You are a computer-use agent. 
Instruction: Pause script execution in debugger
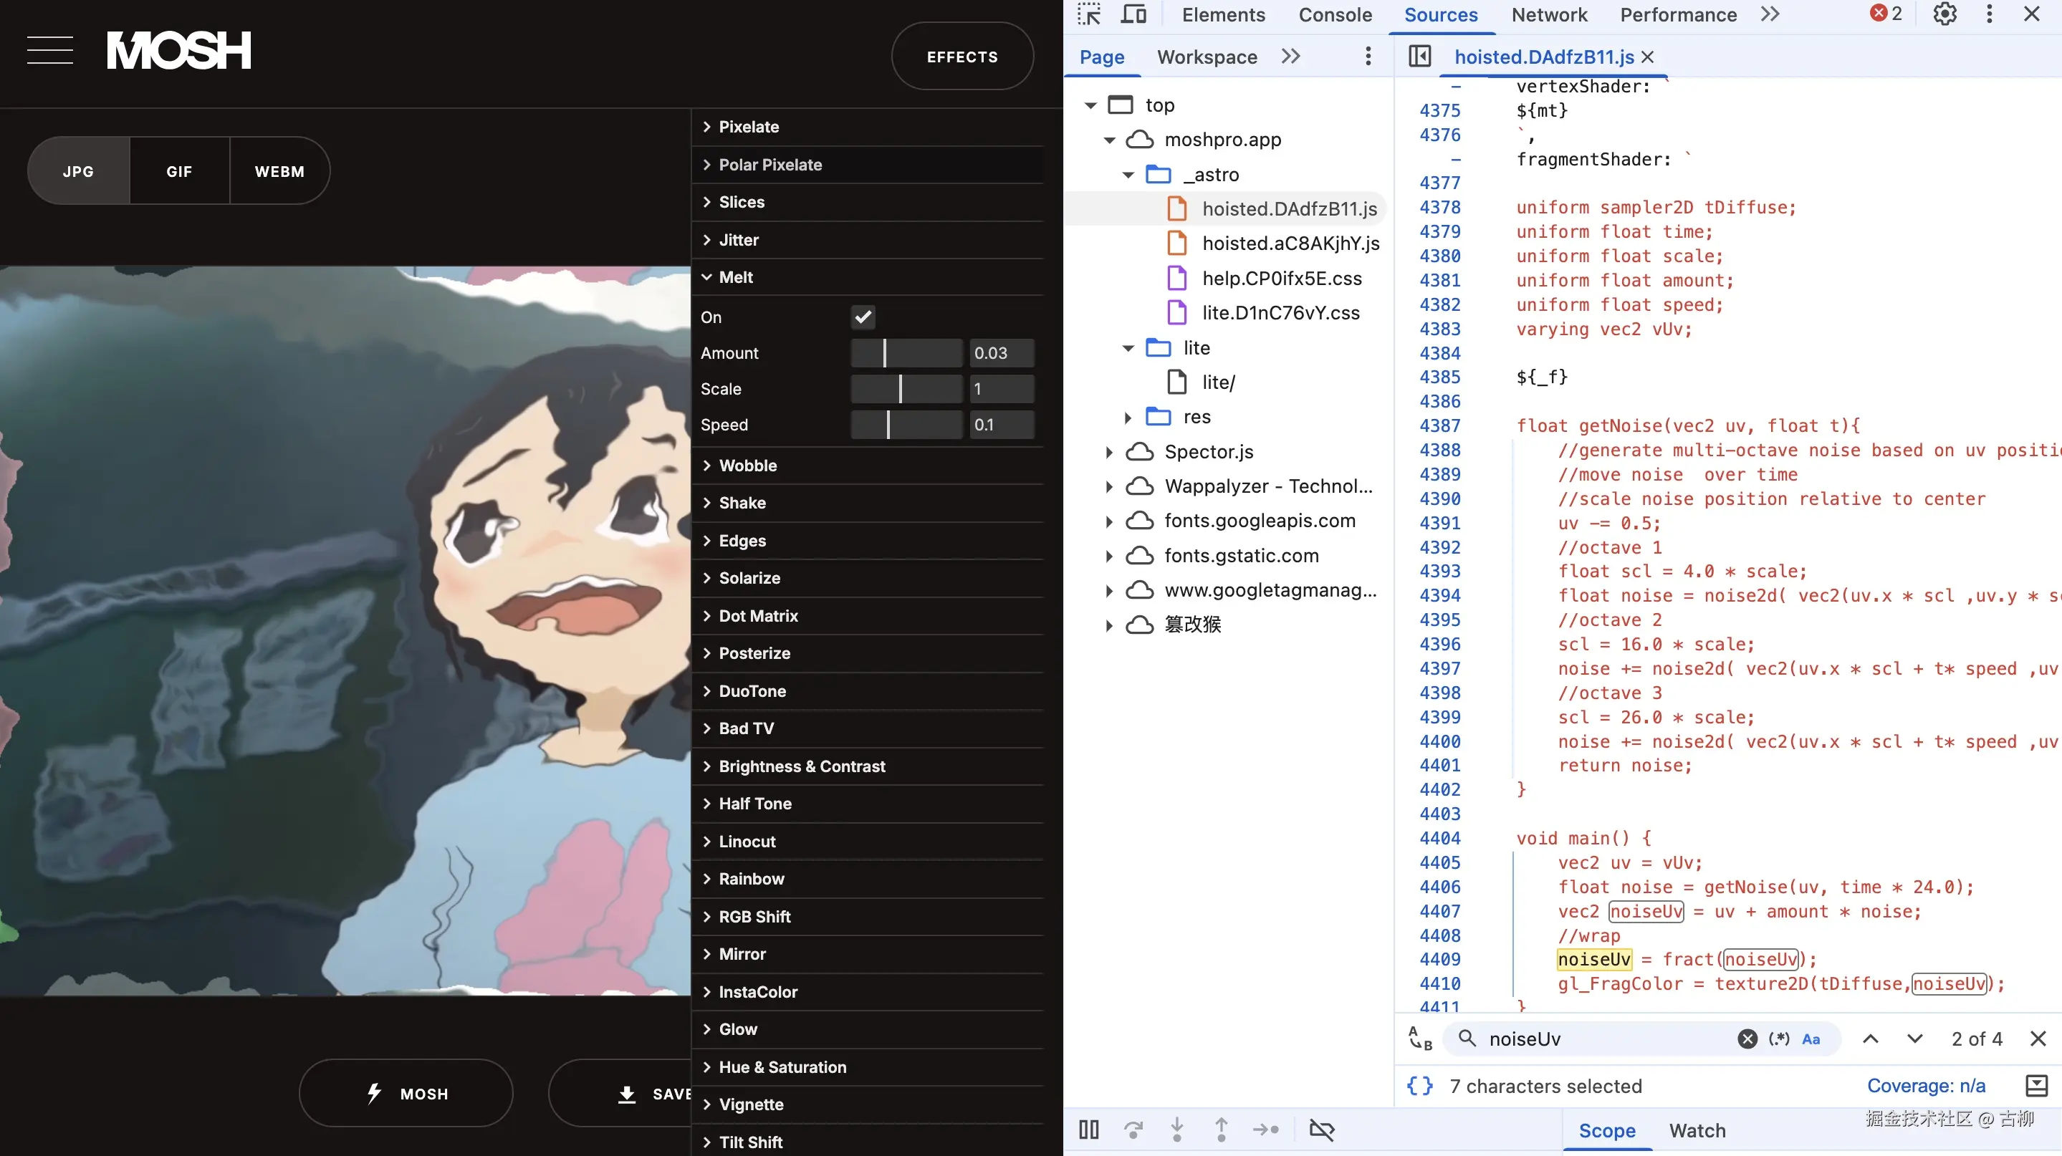click(x=1088, y=1129)
